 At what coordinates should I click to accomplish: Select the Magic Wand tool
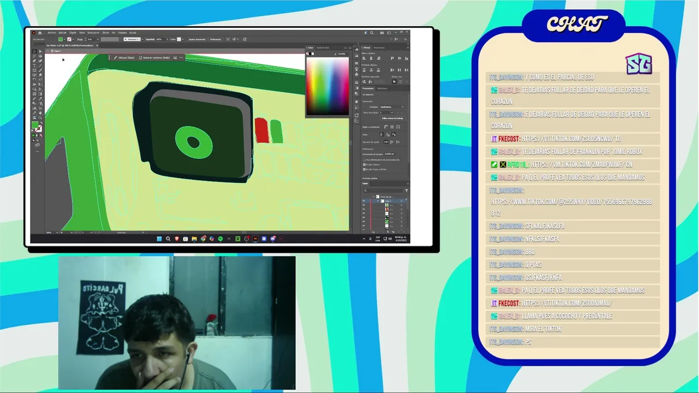[34, 56]
